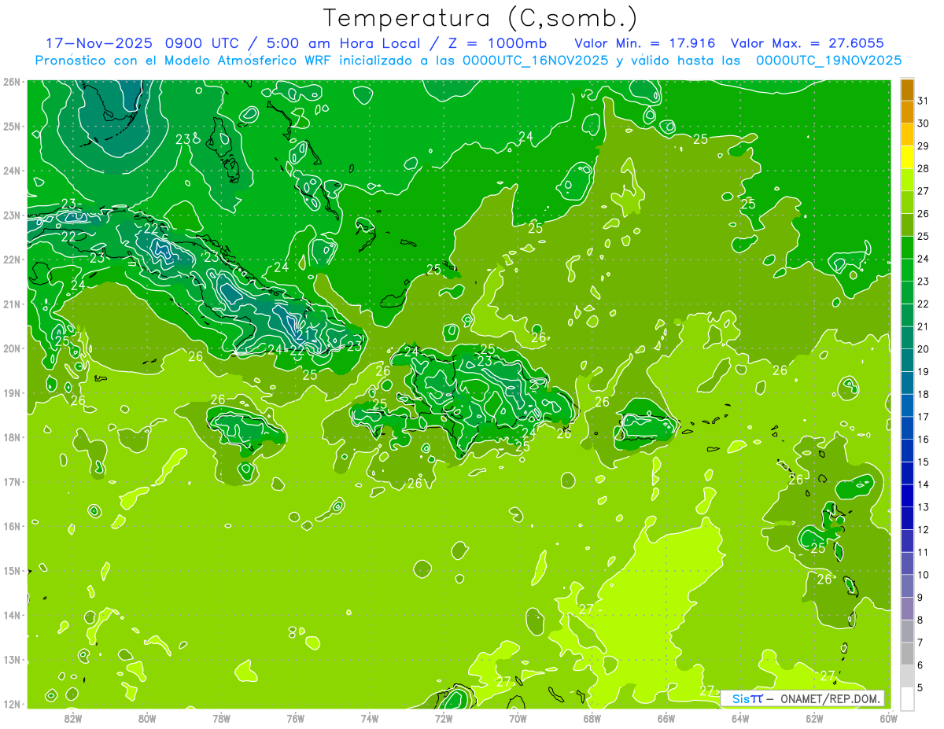Click the 12N latitude label
Viewport: 944px width, 729px height.
(12, 704)
